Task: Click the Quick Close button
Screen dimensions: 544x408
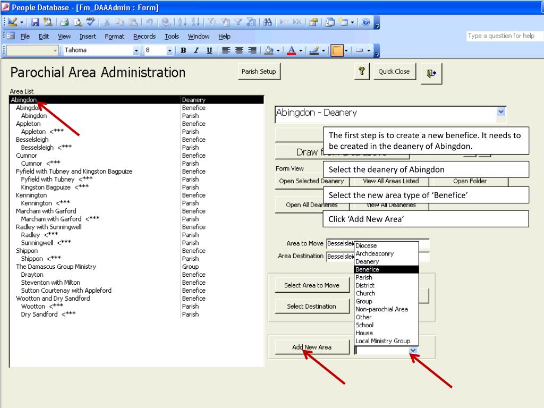Action: (394, 72)
